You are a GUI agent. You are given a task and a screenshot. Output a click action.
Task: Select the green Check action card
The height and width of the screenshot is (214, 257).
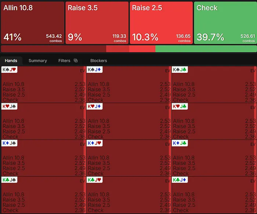pyautogui.click(x=225, y=23)
